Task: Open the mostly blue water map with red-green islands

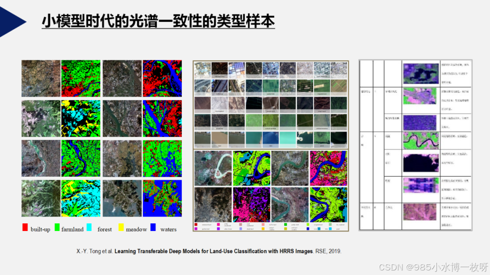Action: coord(162,198)
